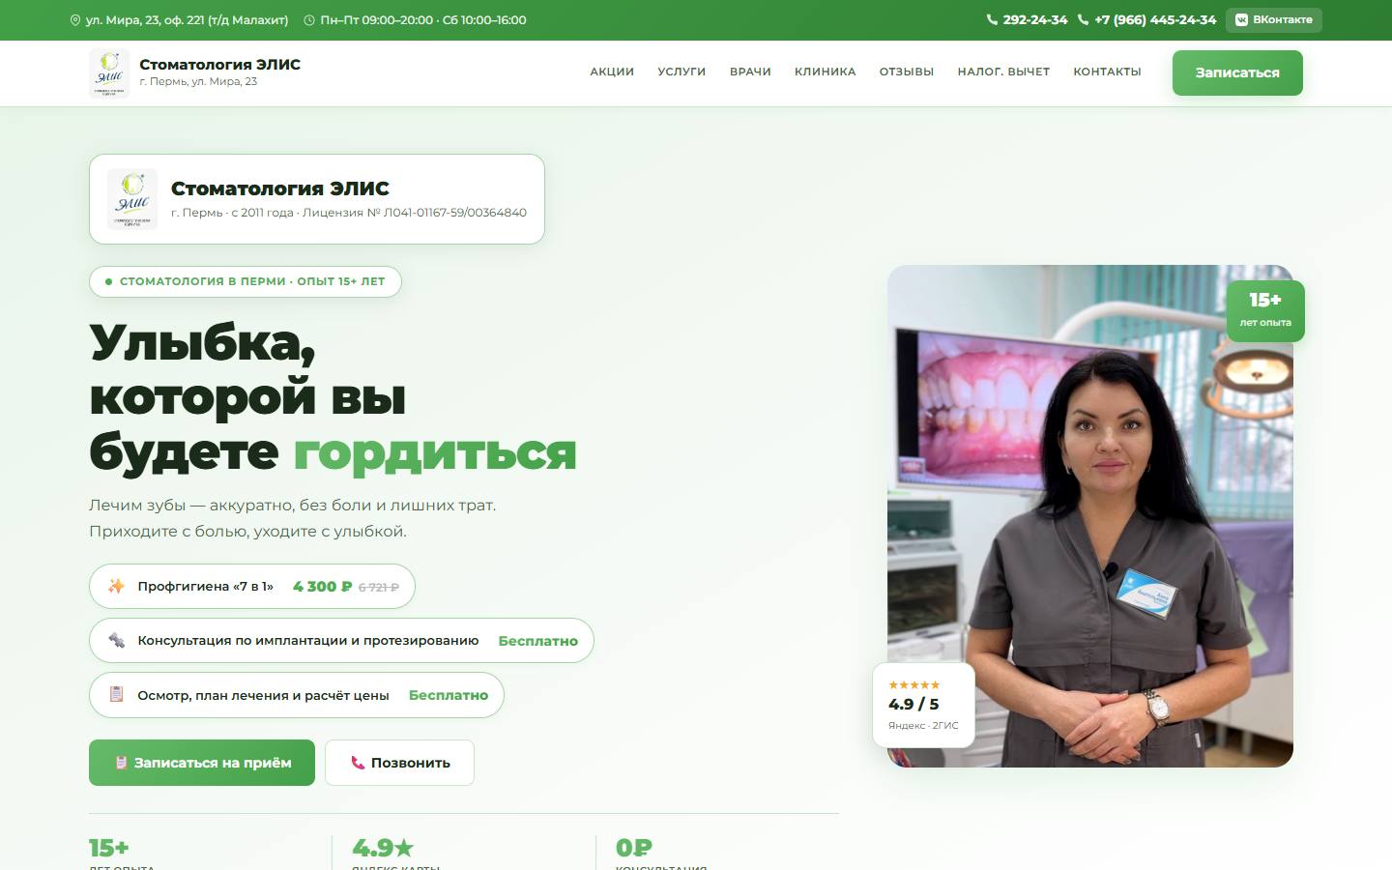
Task: Click phone icon next to +7 (966) 445-24-34
Action: pos(1083,19)
